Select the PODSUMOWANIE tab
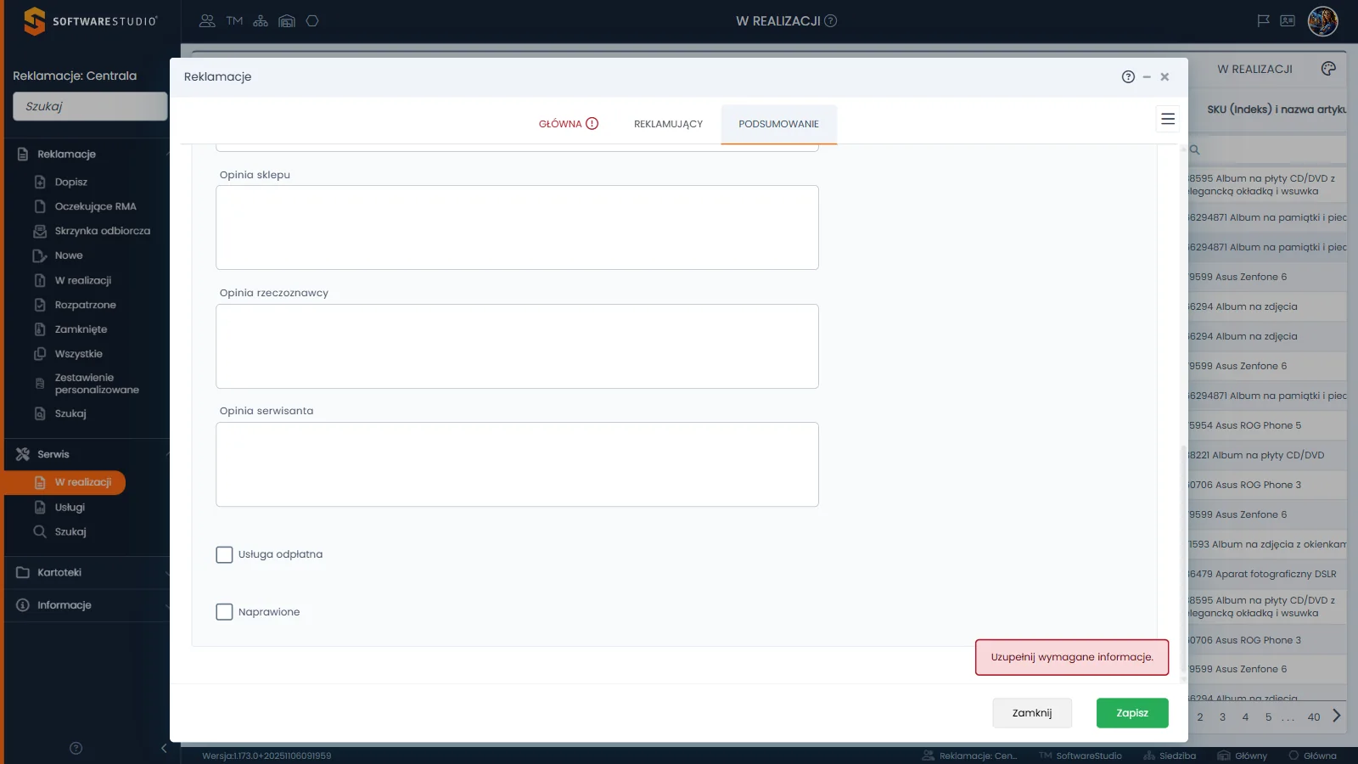1358x764 pixels. tap(778, 124)
